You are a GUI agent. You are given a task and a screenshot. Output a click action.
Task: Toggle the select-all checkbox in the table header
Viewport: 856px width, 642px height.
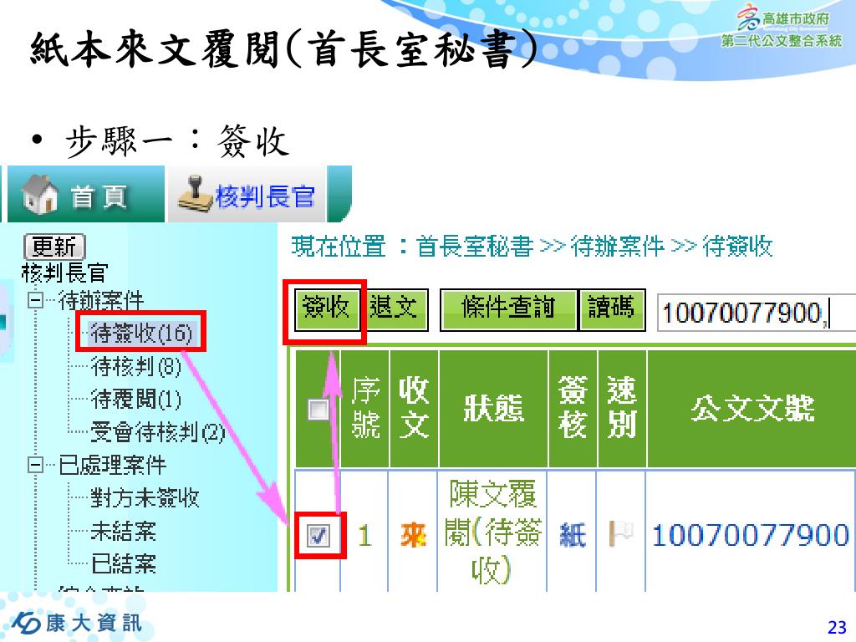tap(318, 410)
